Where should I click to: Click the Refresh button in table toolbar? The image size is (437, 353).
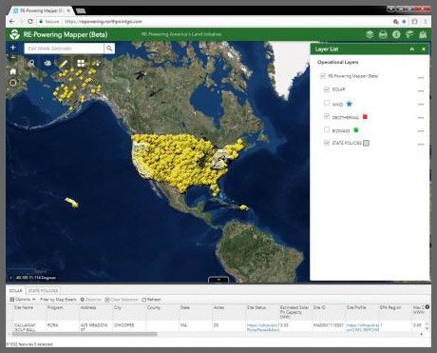click(151, 300)
